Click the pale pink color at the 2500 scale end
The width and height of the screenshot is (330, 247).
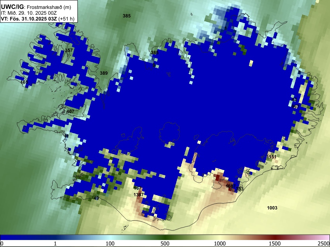tap(326, 237)
